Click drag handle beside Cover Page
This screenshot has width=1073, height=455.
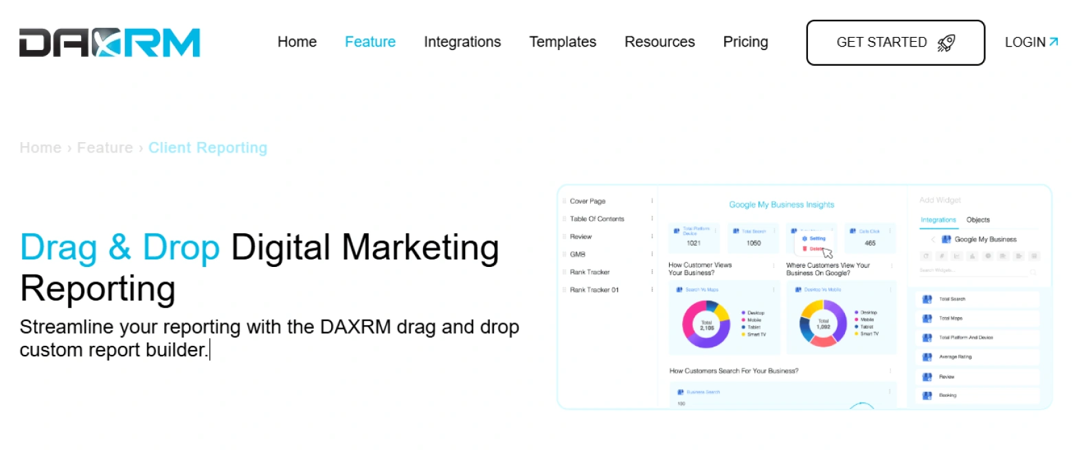click(565, 201)
